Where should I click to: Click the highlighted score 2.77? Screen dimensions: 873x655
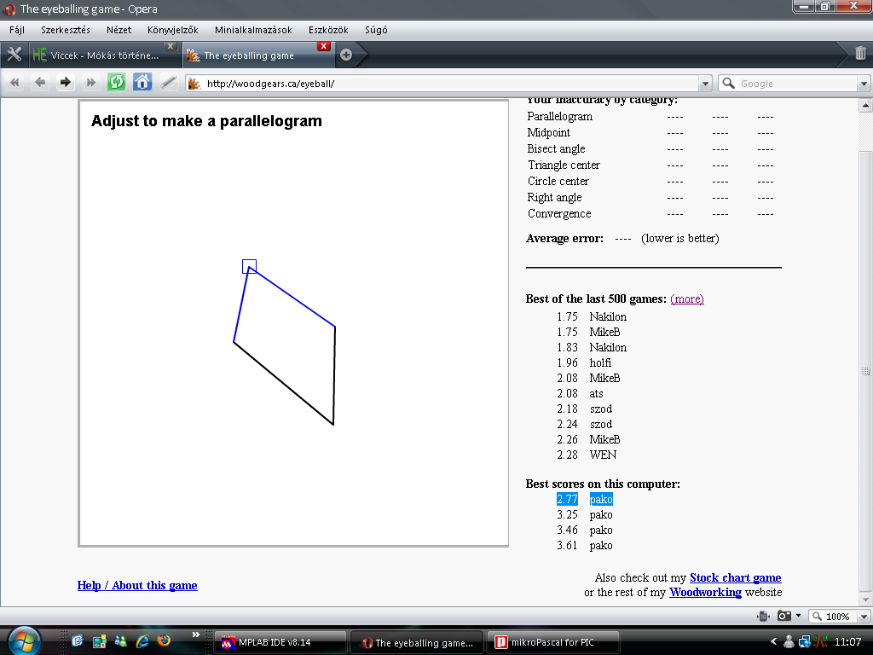567,499
